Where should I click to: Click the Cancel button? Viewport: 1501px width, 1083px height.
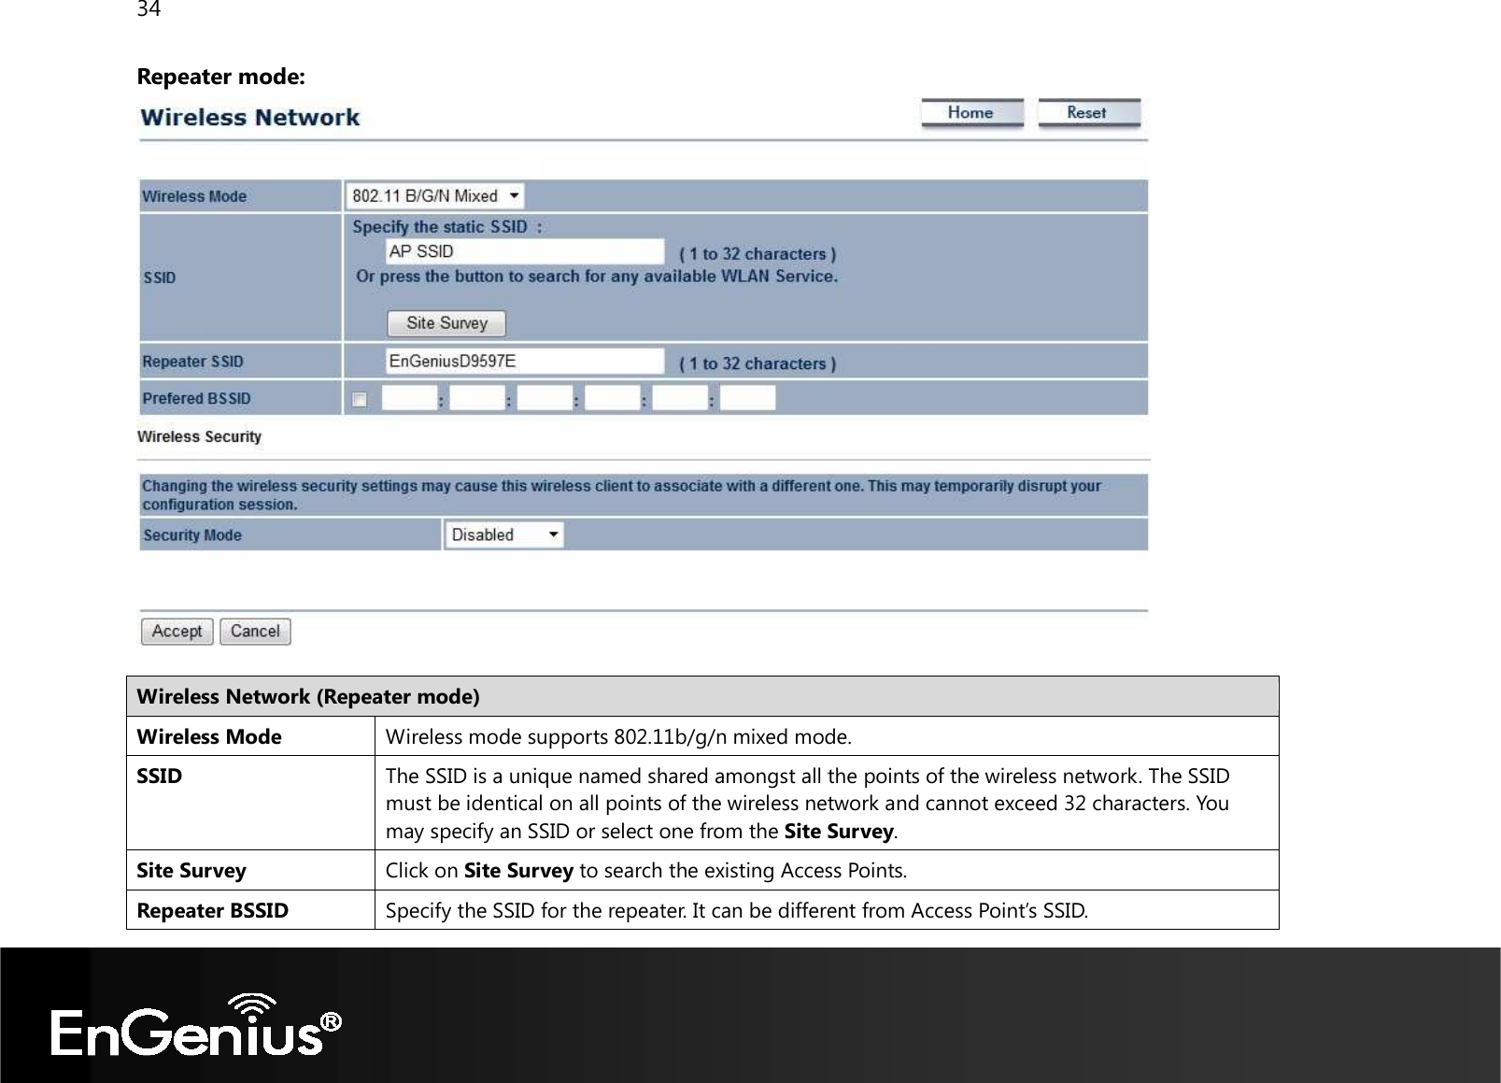tap(255, 632)
